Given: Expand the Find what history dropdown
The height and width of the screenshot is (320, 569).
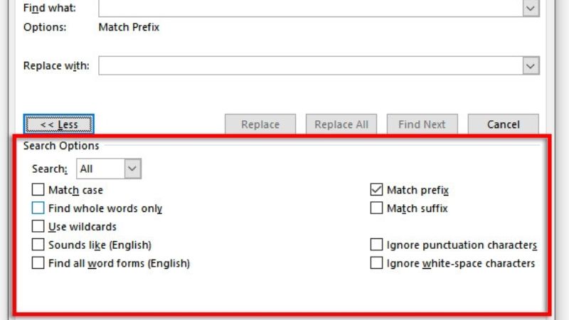Looking at the screenshot, I should click(x=531, y=8).
